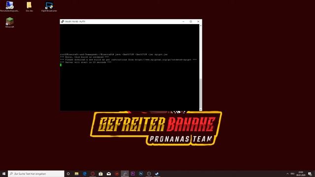Viewport: 315px width, 177px height.
Task: Click the green terminal cursor in PuTTY
Action: click(61, 65)
